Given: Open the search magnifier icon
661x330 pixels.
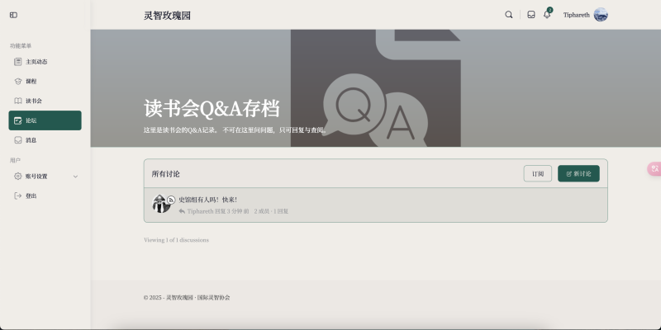Looking at the screenshot, I should 509,15.
